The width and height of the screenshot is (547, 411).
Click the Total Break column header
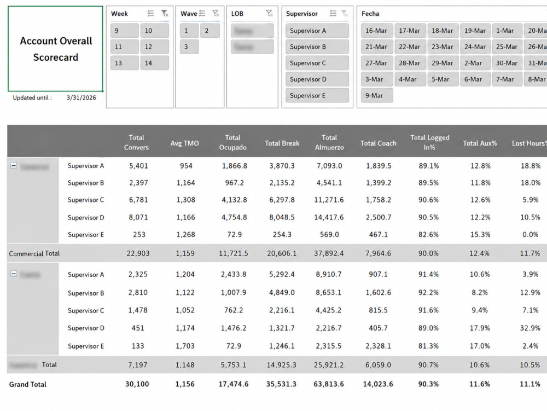[282, 143]
